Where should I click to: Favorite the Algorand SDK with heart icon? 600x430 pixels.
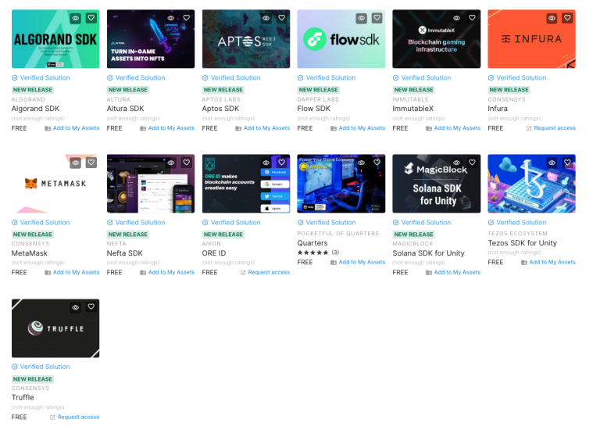[x=91, y=18]
